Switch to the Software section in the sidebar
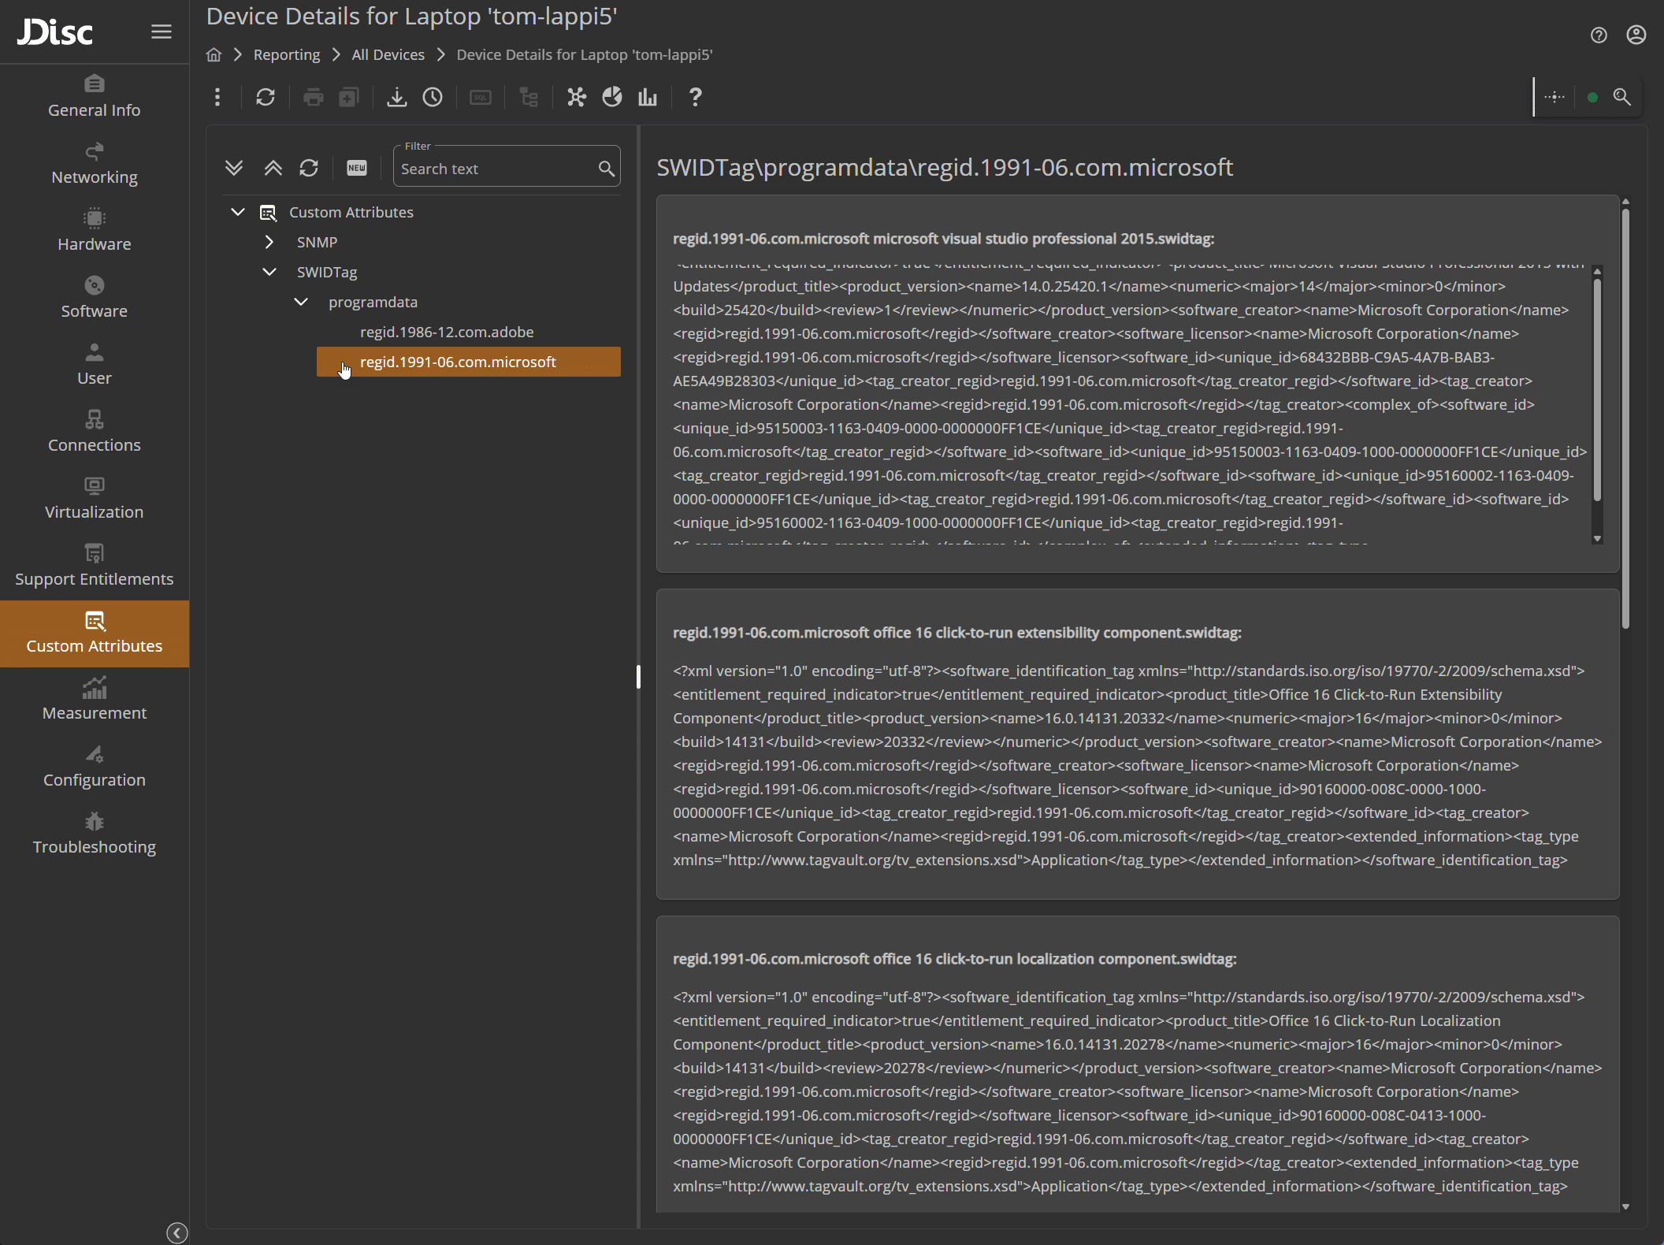 (94, 297)
